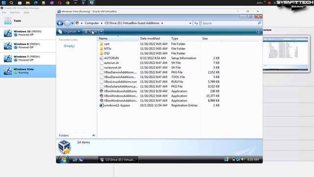Click the Opera icon in host taskbar
The height and width of the screenshot is (177, 314).
pos(60,3)
